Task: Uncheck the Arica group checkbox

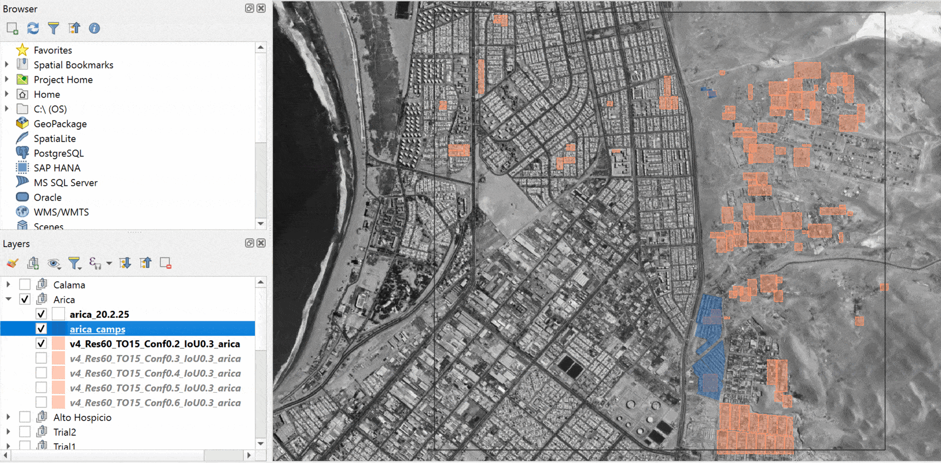Action: point(25,299)
